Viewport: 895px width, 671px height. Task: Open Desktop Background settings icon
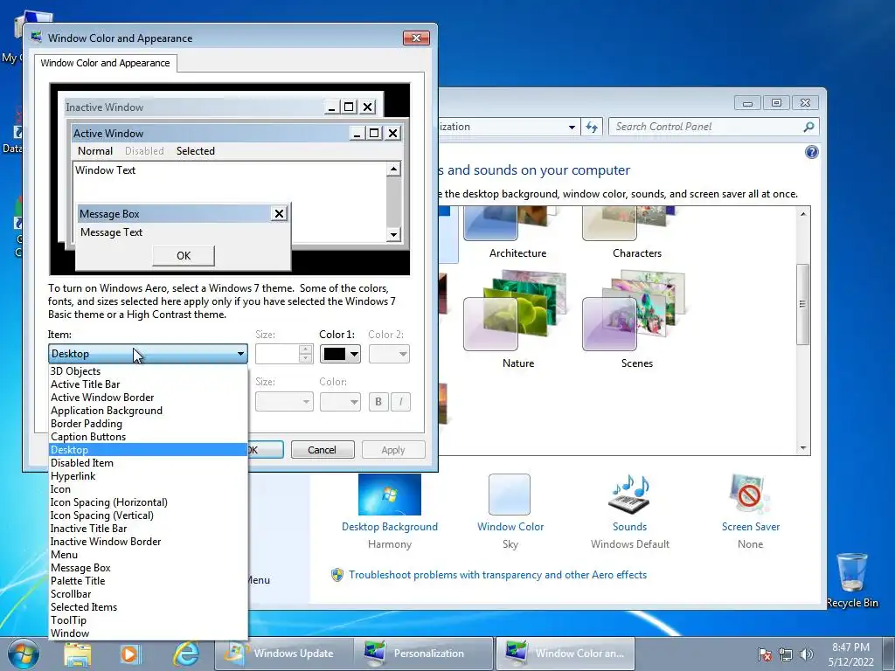[x=390, y=495]
